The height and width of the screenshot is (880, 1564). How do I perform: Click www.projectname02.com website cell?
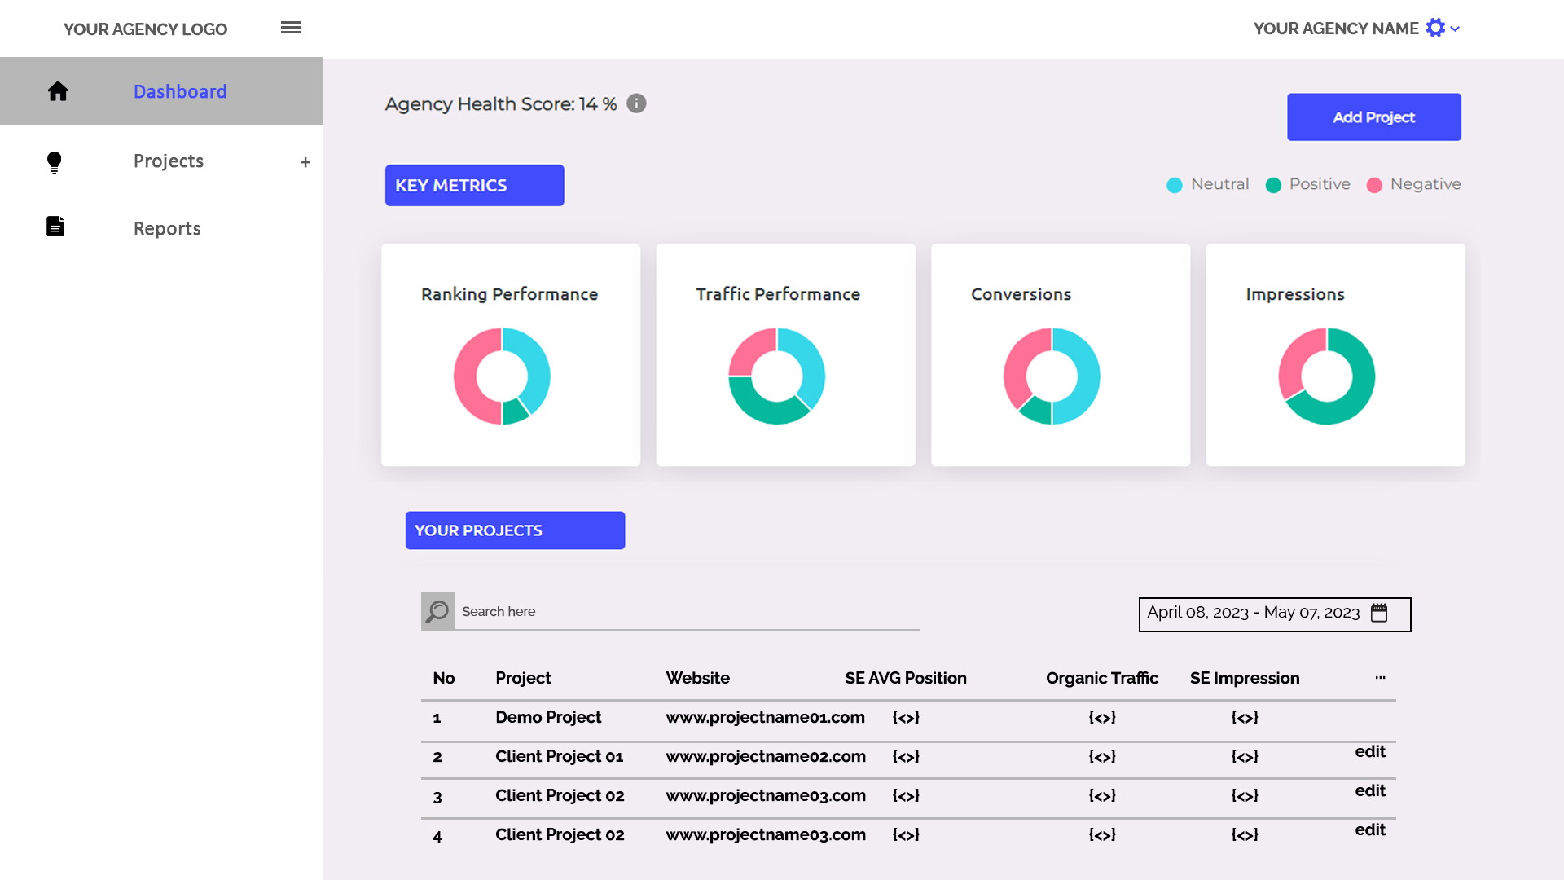coord(766,756)
